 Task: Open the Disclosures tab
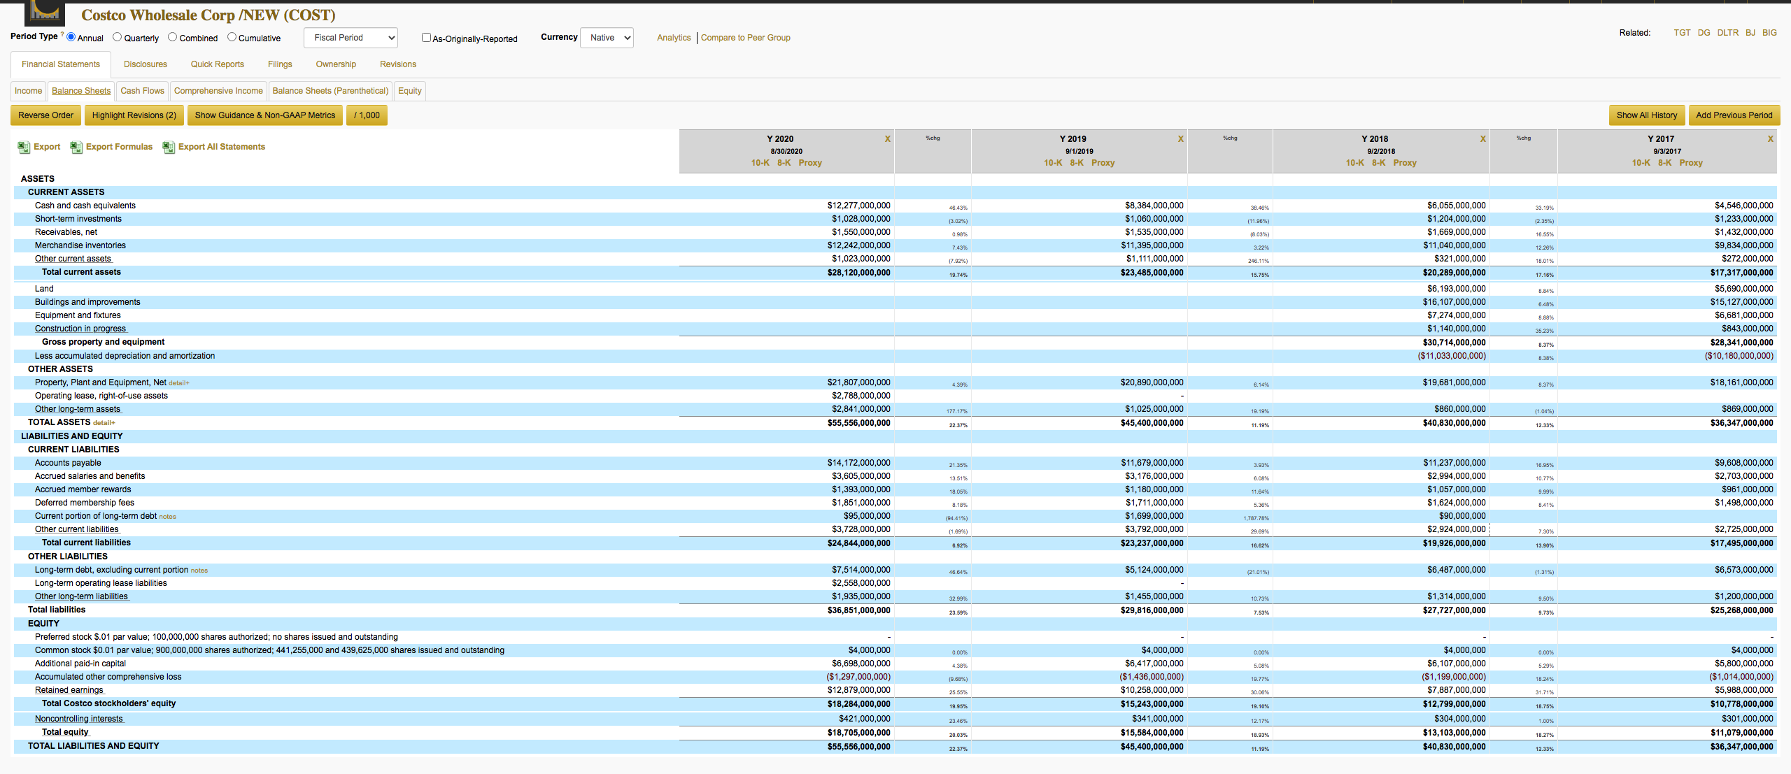click(x=146, y=64)
